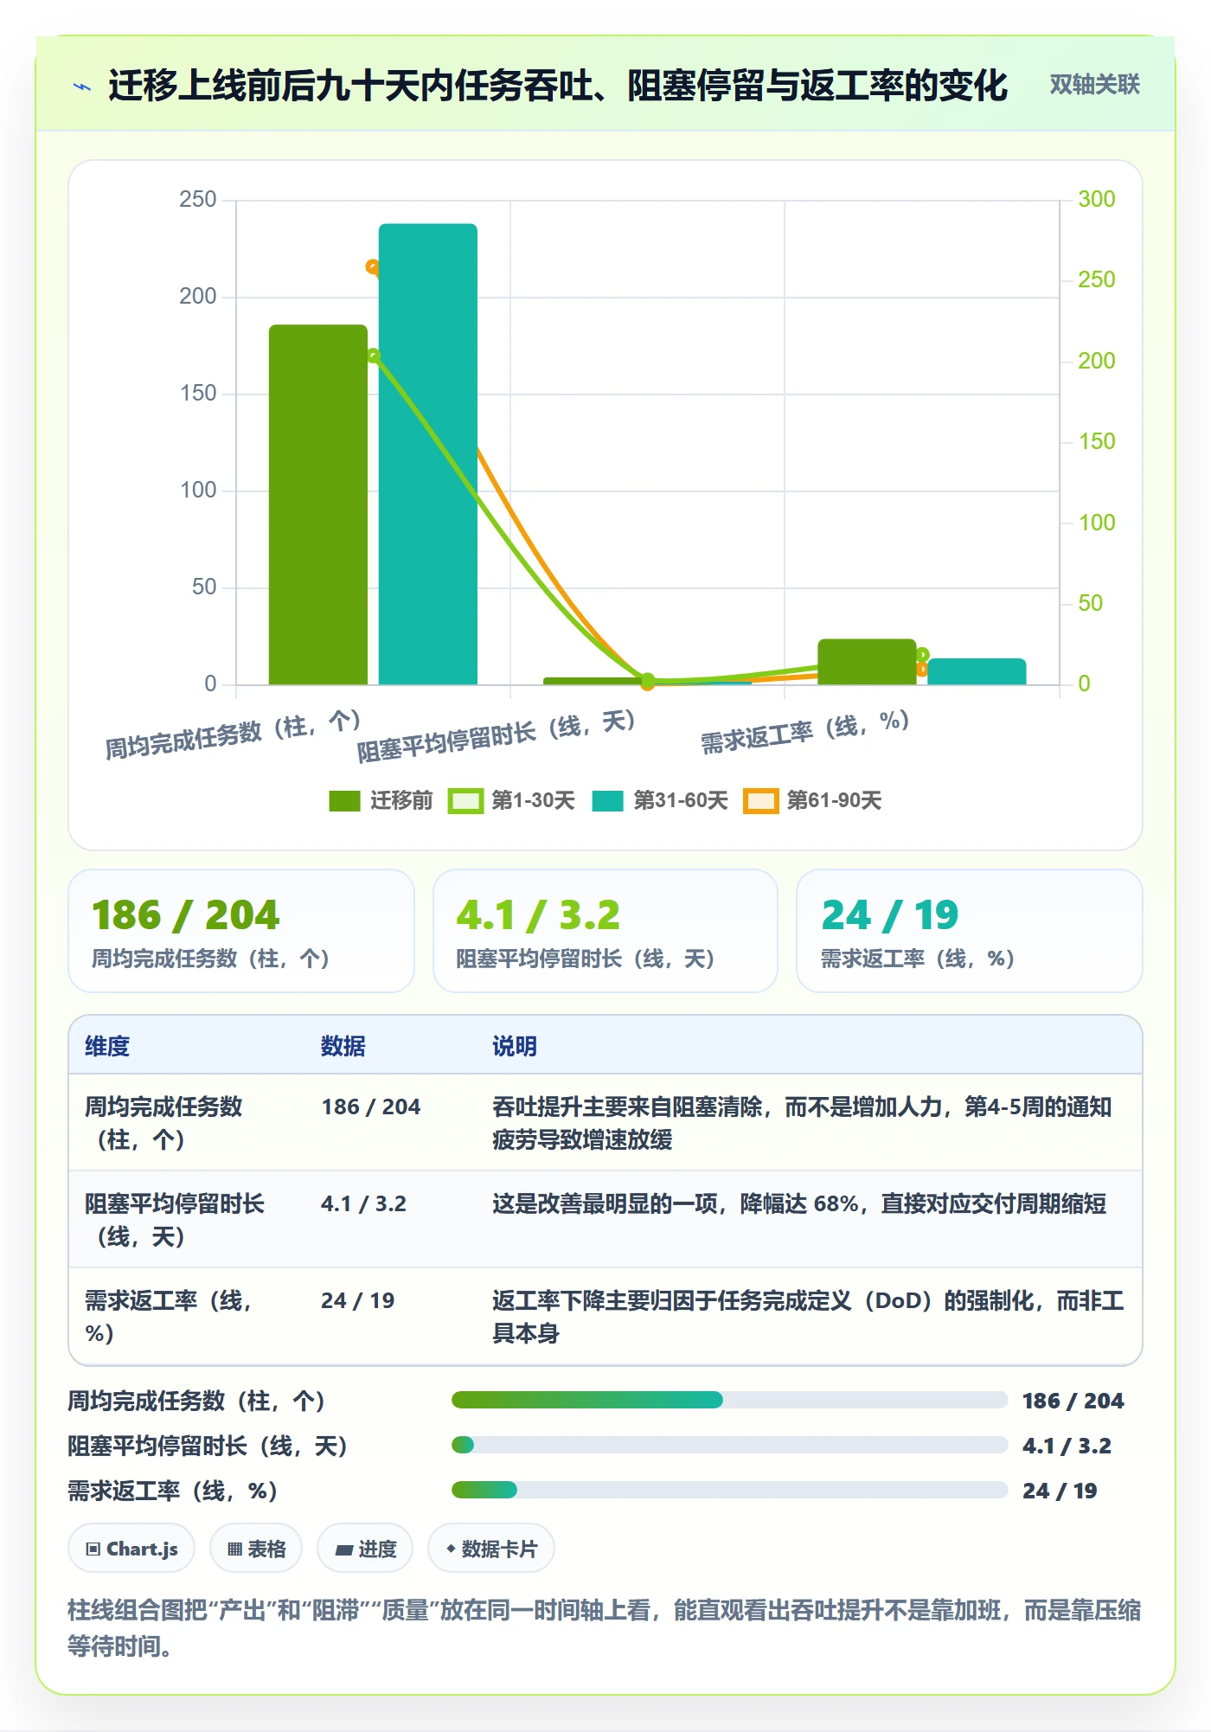Screen dimensions: 1211x1732
Task: Choose the 进度 chip
Action: coord(365,1549)
